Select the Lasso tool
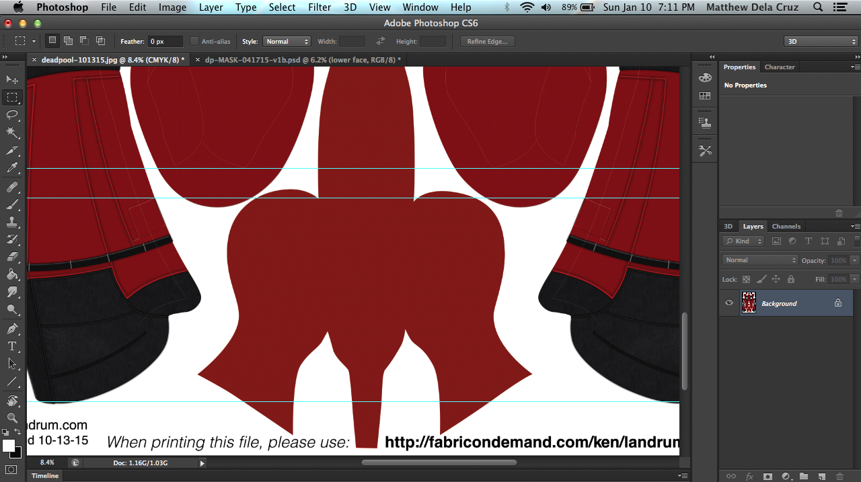The image size is (861, 482). 12,115
